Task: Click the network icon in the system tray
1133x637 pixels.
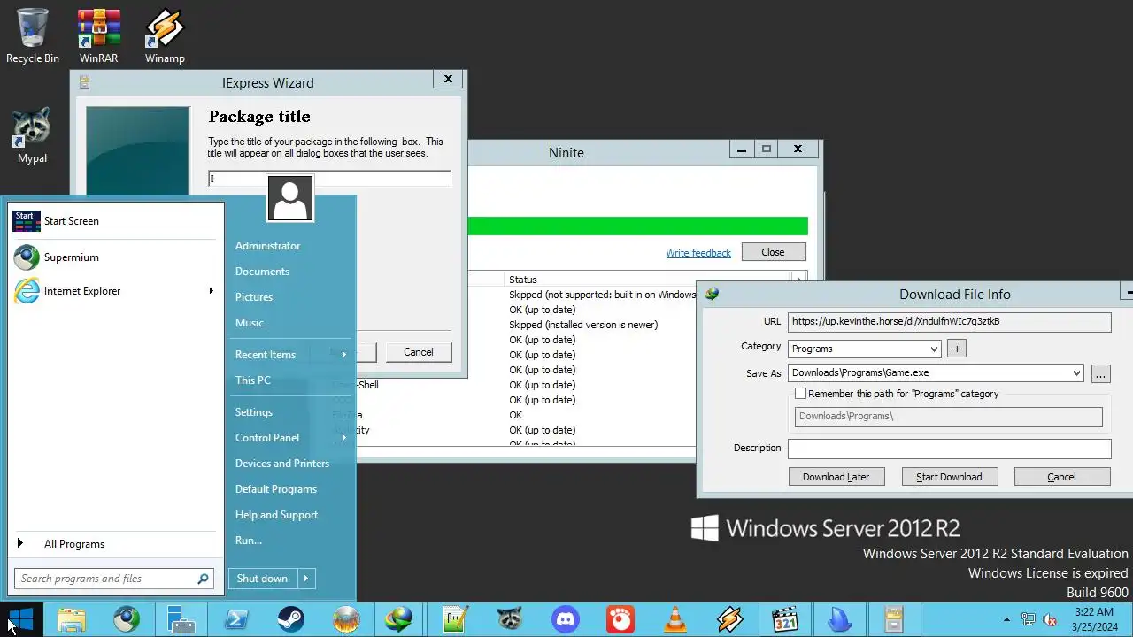Action: [x=1029, y=619]
